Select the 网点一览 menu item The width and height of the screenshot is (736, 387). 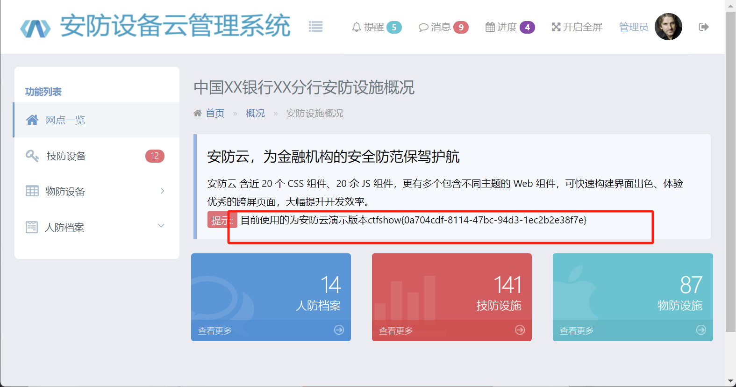point(97,120)
